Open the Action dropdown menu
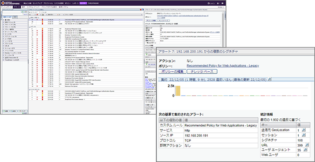Viewport: 315px width, 162px height. tap(221, 7)
